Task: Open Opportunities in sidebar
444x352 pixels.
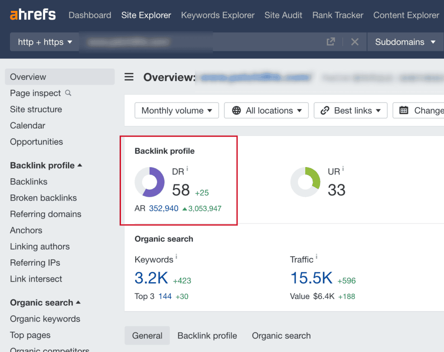Action: (x=36, y=141)
